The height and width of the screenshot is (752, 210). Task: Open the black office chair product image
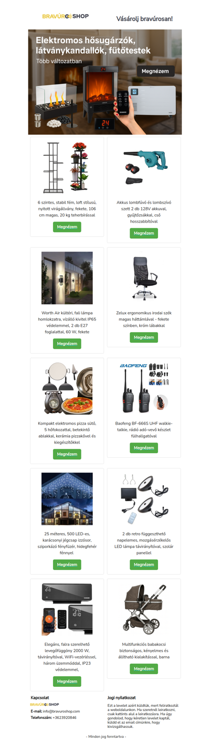click(x=144, y=278)
